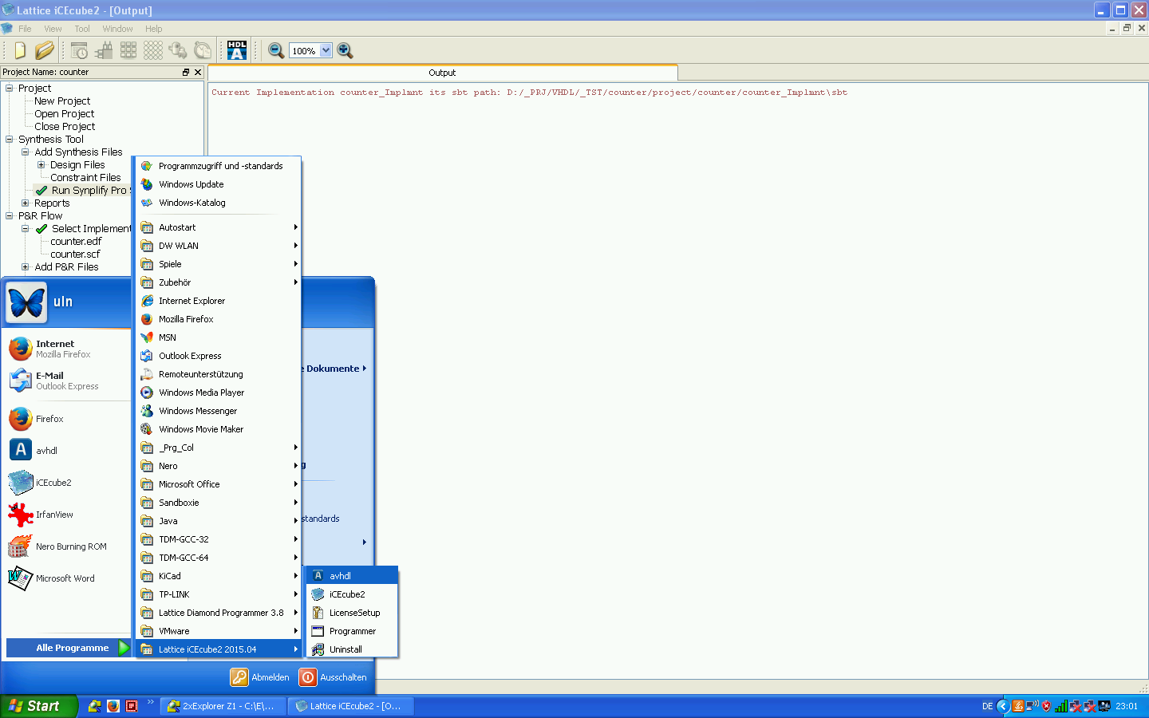
Task: Click the zoom in magnifier icon
Action: coord(345,50)
